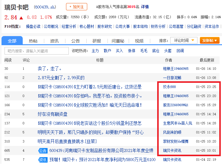Expand the 评论时间 sort dropdown
Screen dimensions: 222x165
184,40
